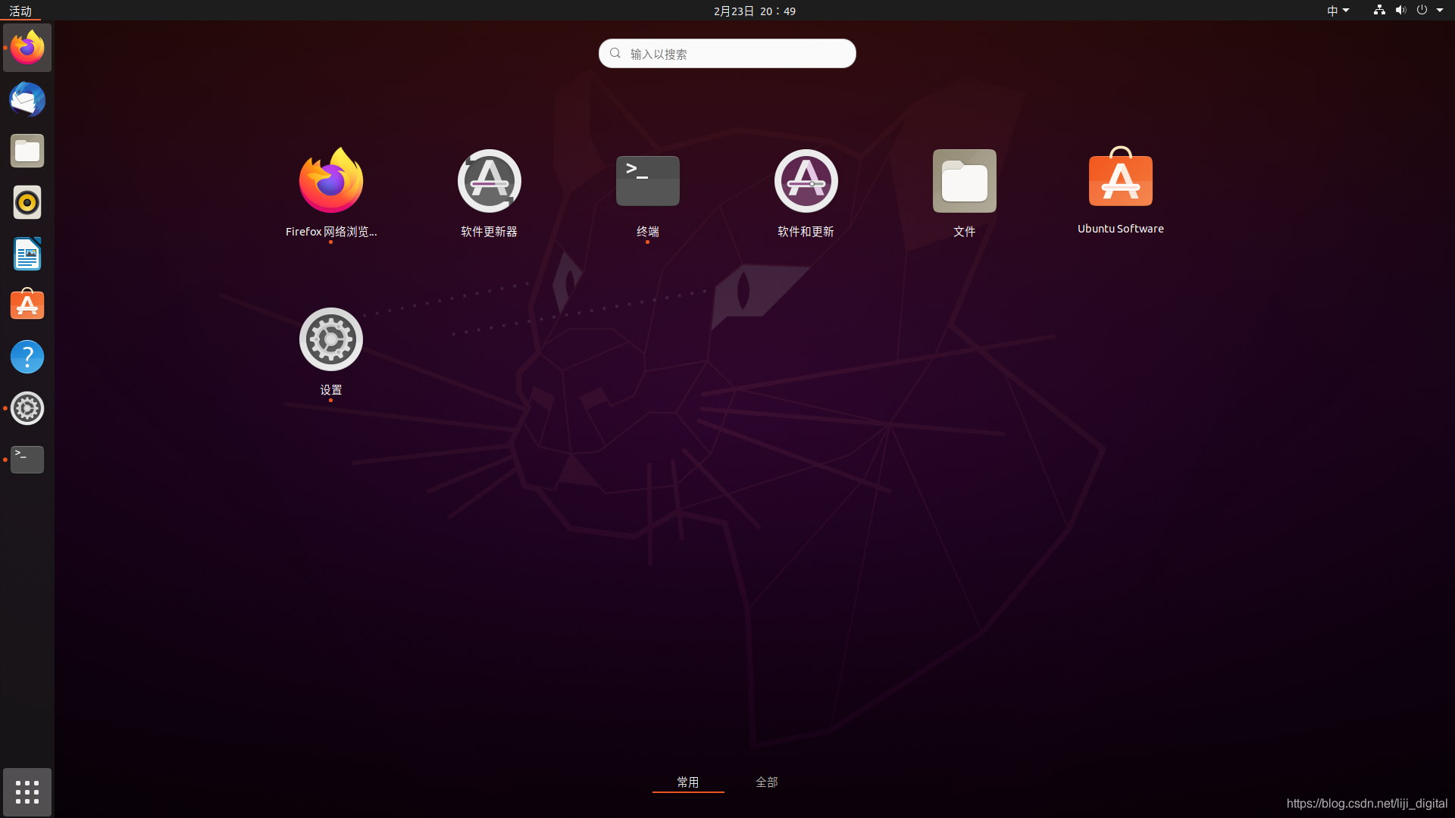Open Firefox web browser from app grid
1455x818 pixels.
click(331, 182)
